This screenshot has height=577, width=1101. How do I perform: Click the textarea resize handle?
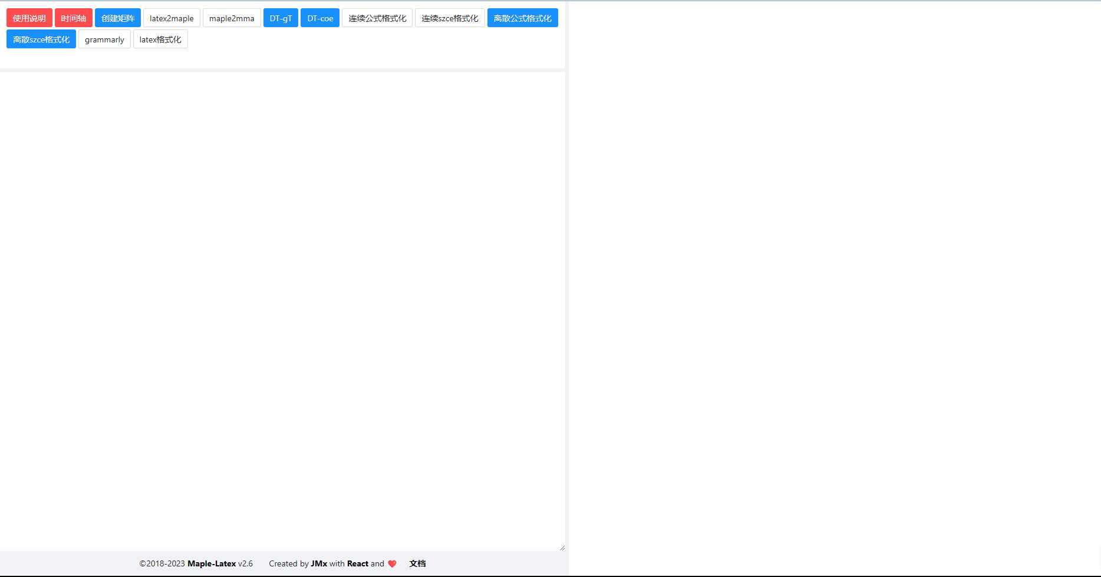click(562, 548)
